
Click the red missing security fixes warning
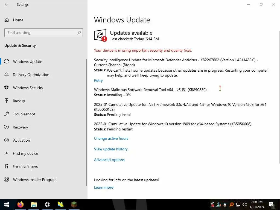143,51
